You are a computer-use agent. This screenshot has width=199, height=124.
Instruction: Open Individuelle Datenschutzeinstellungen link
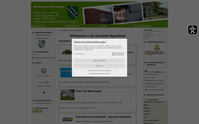tap(99, 71)
